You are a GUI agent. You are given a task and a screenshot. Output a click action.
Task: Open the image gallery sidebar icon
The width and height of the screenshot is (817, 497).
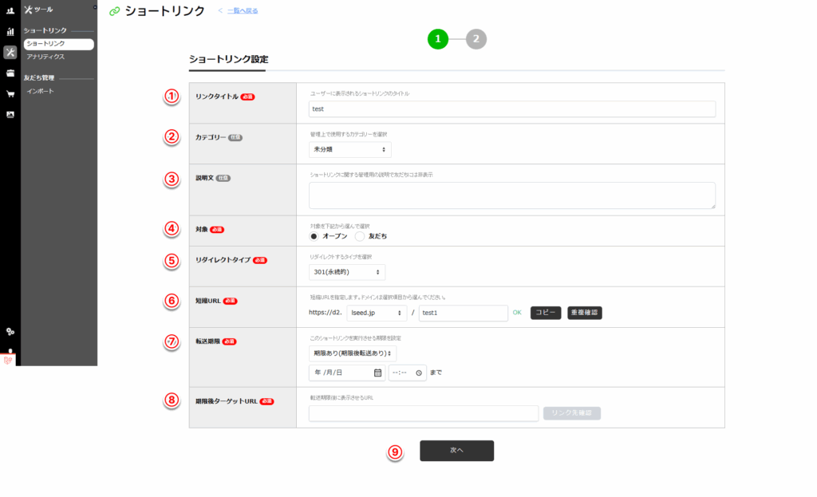click(10, 115)
